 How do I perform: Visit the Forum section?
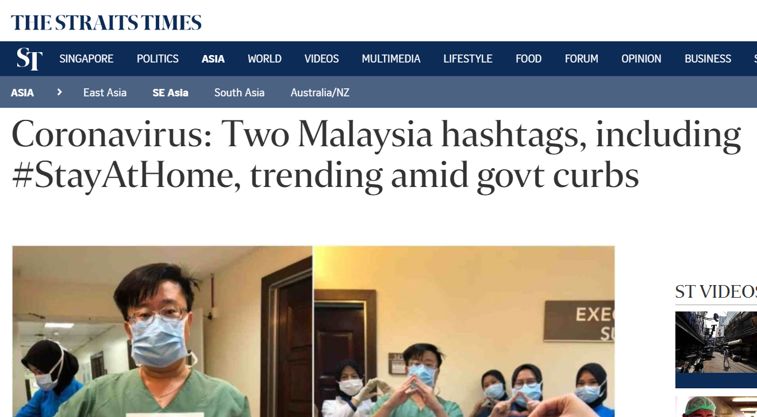(581, 59)
